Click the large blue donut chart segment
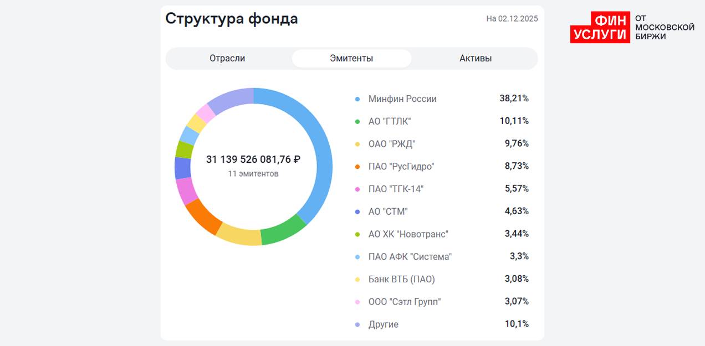This screenshot has height=346, width=705. pos(319,149)
